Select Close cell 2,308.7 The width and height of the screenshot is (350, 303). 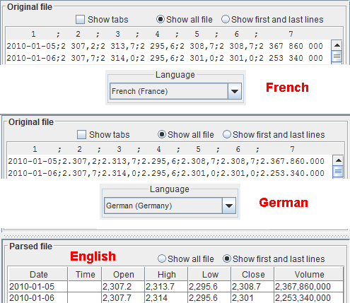pos(252,287)
